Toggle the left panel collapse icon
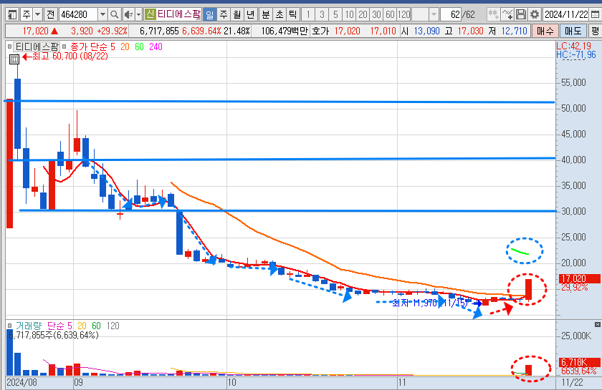Viewport: 602px width, 390px height. click(x=12, y=14)
